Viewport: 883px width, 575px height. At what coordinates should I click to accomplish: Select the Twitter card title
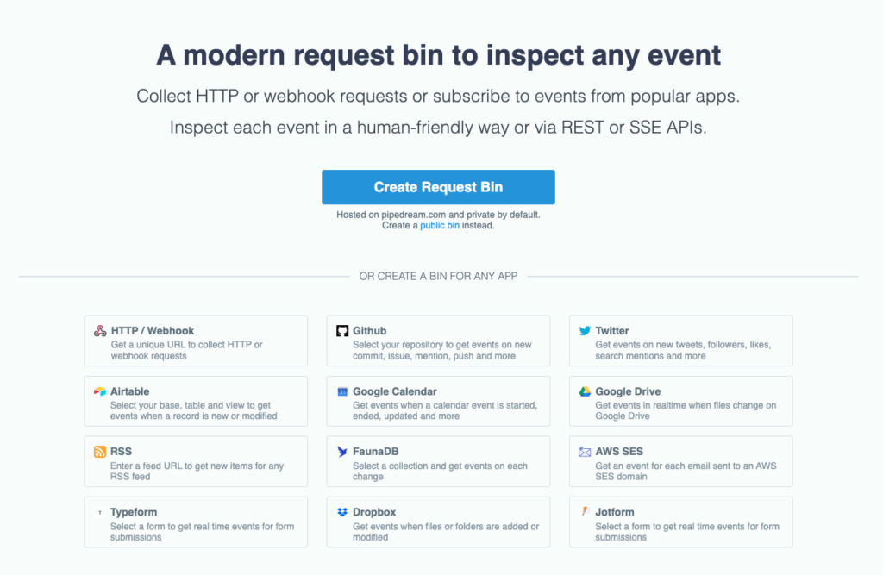(612, 331)
